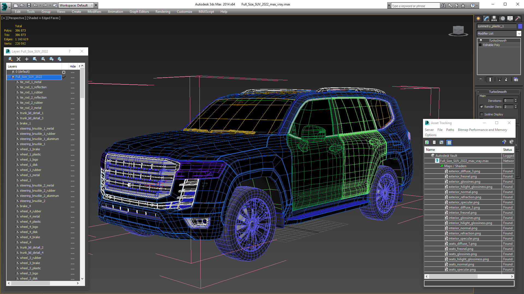Click the object color swatch
The width and height of the screenshot is (524, 294).
pos(520,26)
